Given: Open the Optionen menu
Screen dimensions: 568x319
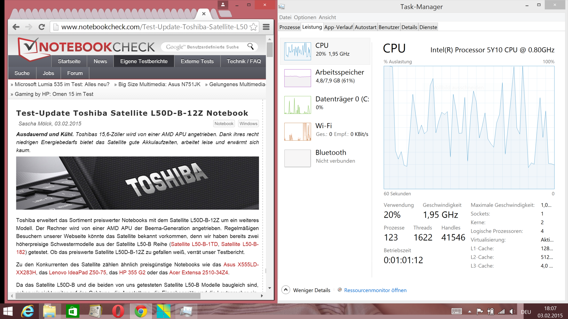Looking at the screenshot, I should pos(305,17).
